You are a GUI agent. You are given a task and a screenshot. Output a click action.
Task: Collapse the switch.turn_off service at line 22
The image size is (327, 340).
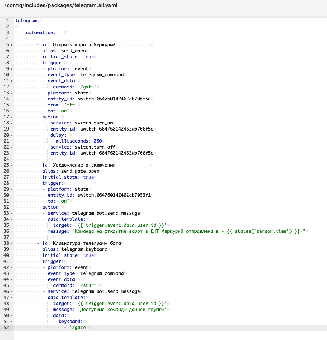pyautogui.click(x=12, y=147)
